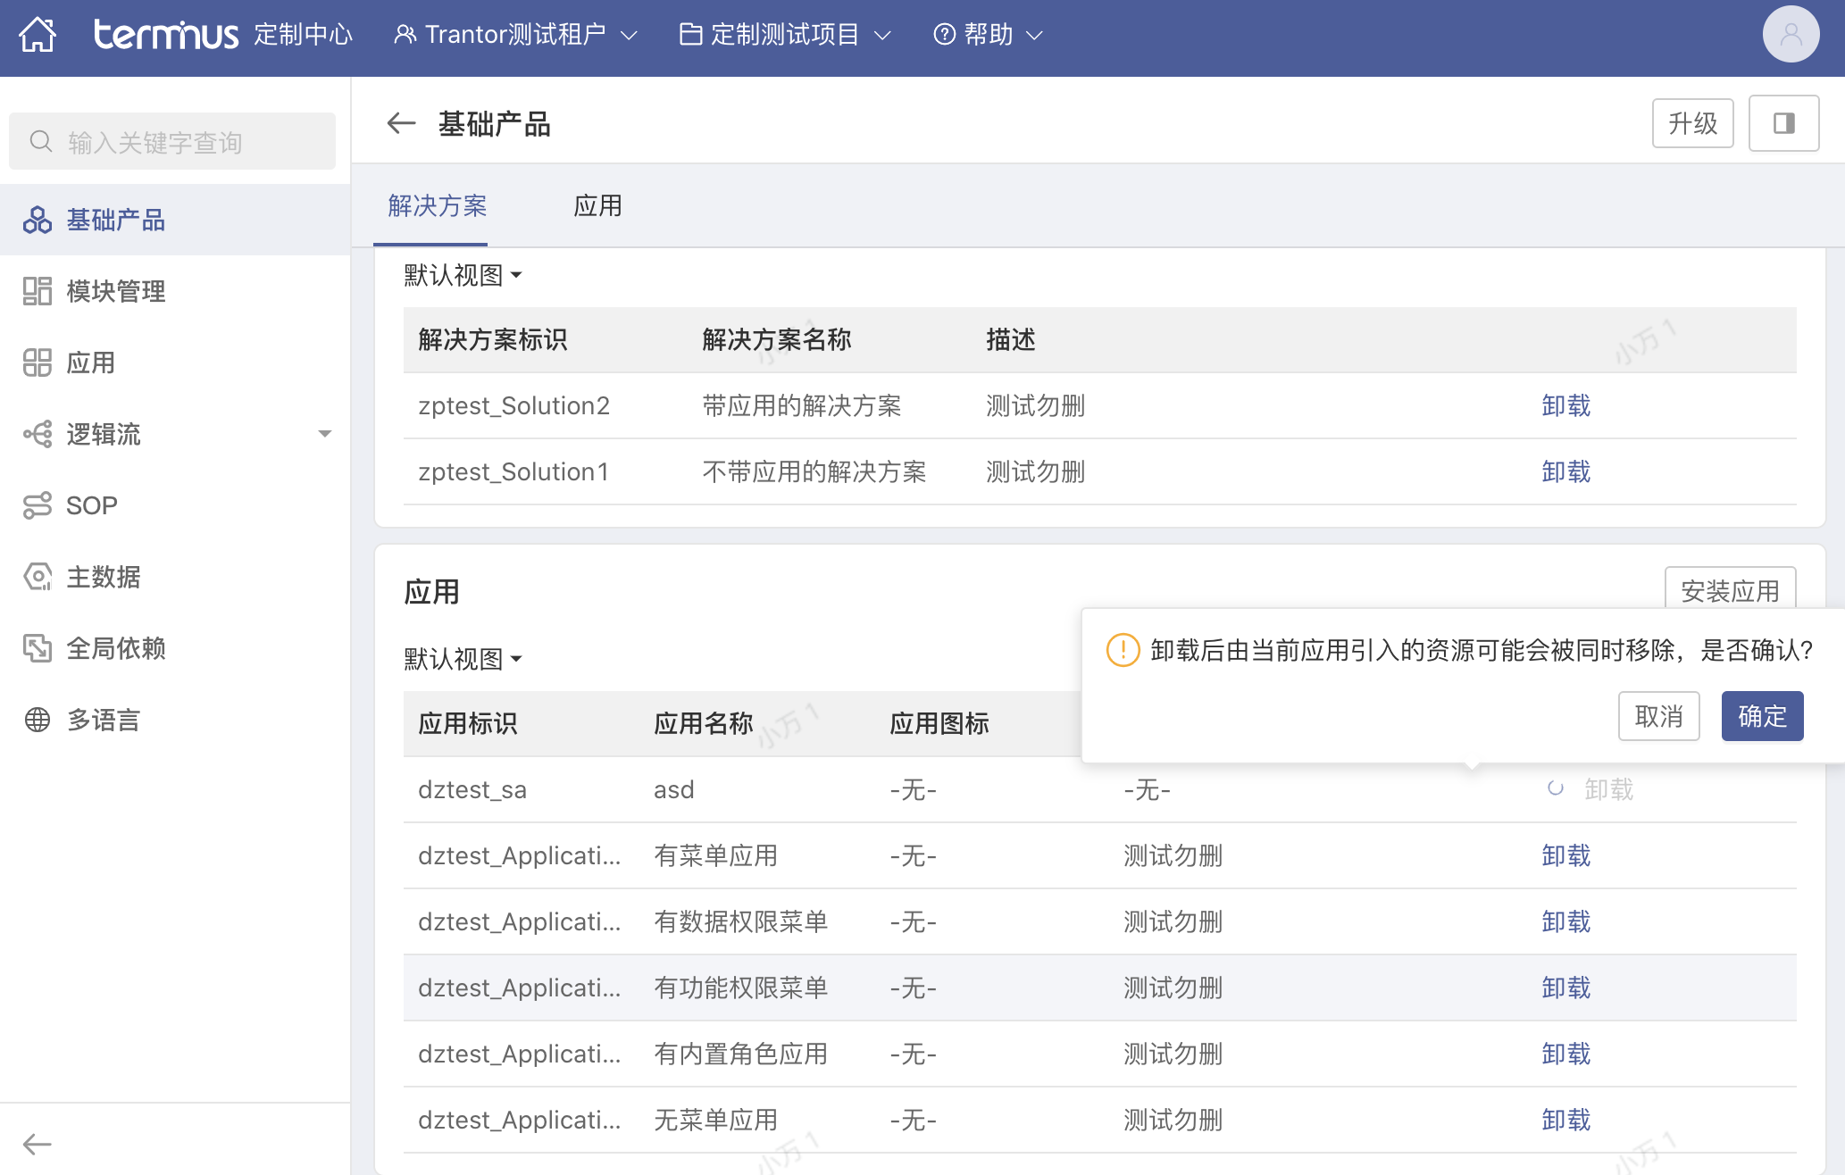Click the back arrow beside 基础产品 title
Image resolution: width=1845 pixels, height=1175 pixels.
coord(401,123)
